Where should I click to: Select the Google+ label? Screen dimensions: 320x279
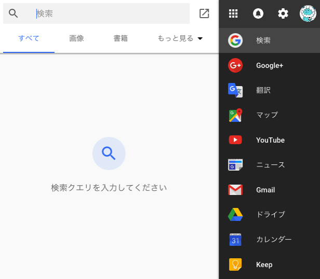click(x=270, y=65)
